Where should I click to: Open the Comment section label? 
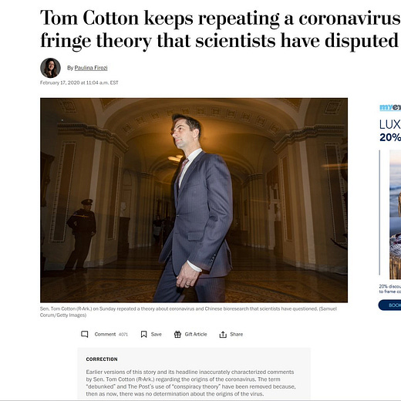click(105, 334)
